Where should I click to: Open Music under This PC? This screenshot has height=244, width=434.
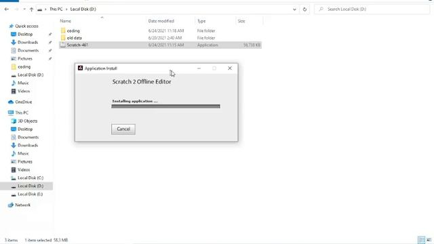click(x=23, y=154)
